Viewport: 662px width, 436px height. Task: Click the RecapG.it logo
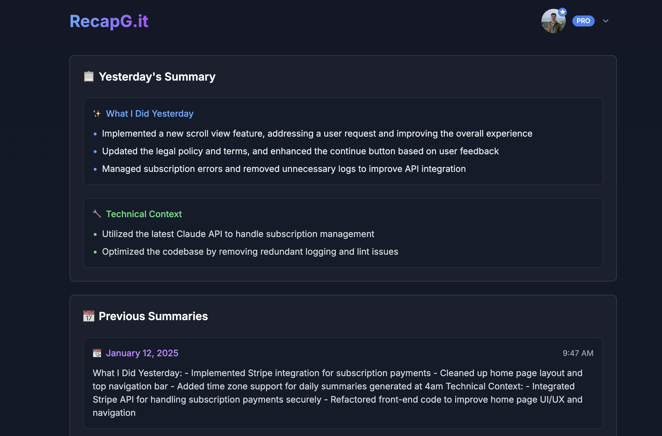coord(109,21)
